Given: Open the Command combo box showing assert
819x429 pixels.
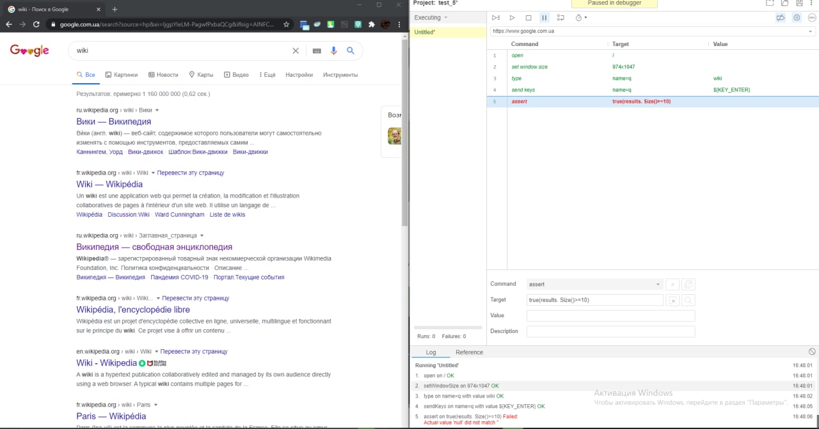Looking at the screenshot, I should 594,284.
